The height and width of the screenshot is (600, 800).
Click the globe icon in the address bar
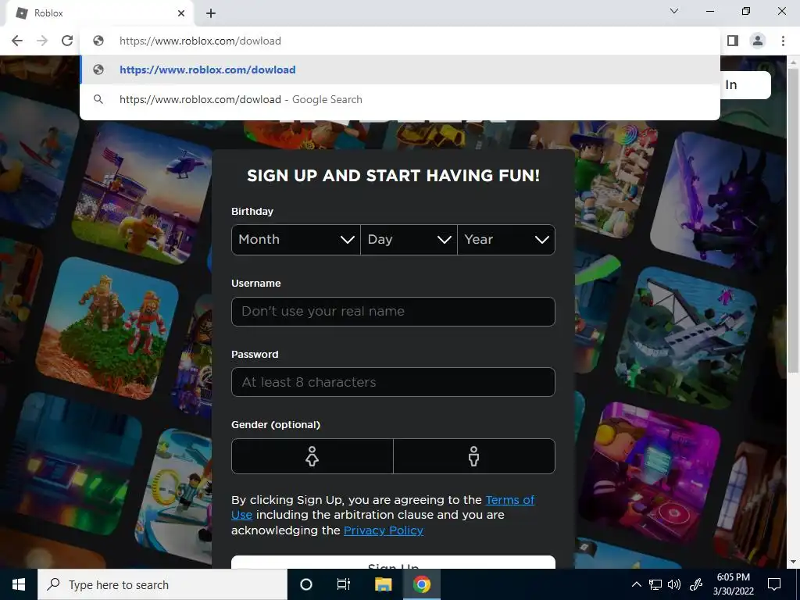coord(98,41)
